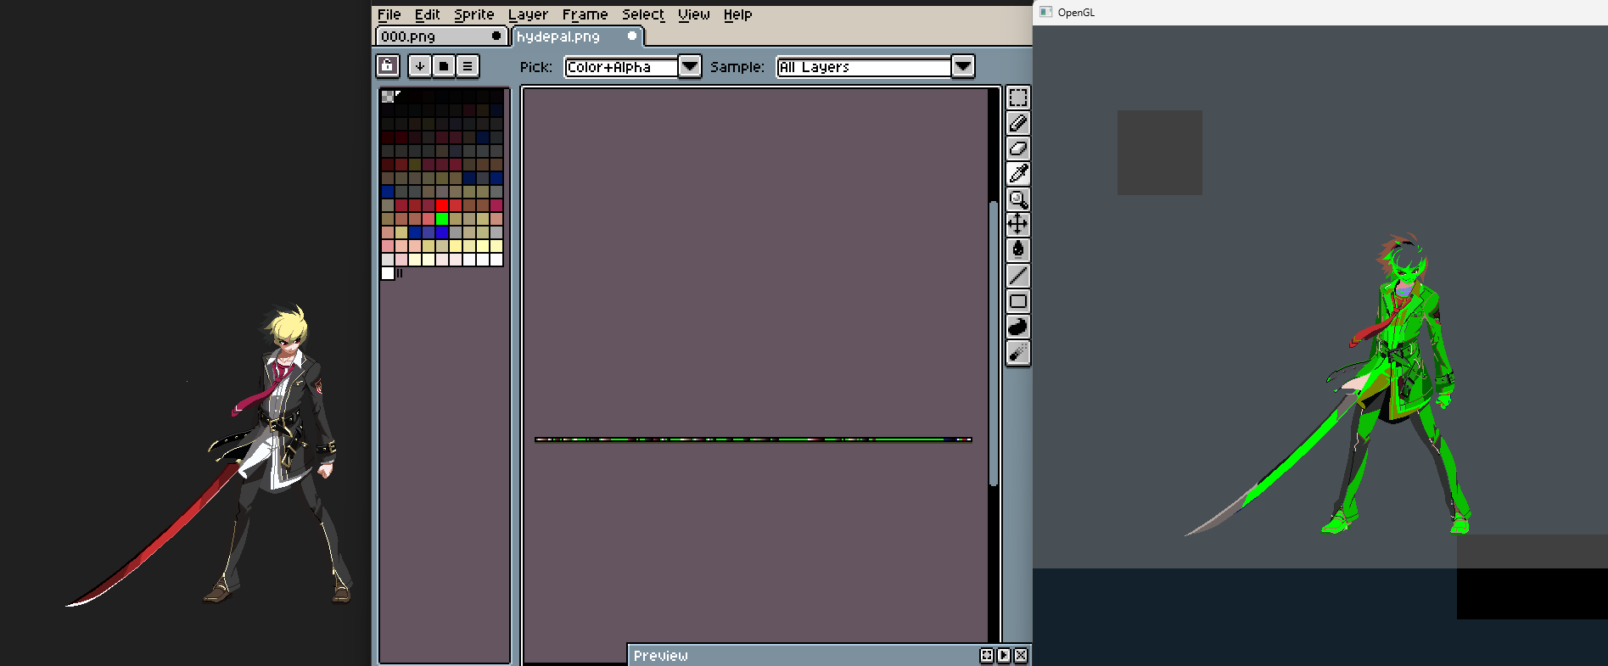This screenshot has height=666, width=1608.
Task: Open the Pick Color+Alpha dropdown arrow
Action: [690, 66]
